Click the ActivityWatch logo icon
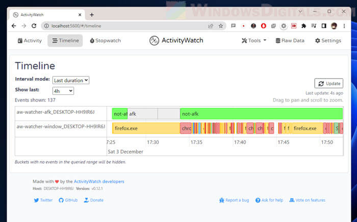Viewport: 357px width, 222px height. (x=154, y=40)
